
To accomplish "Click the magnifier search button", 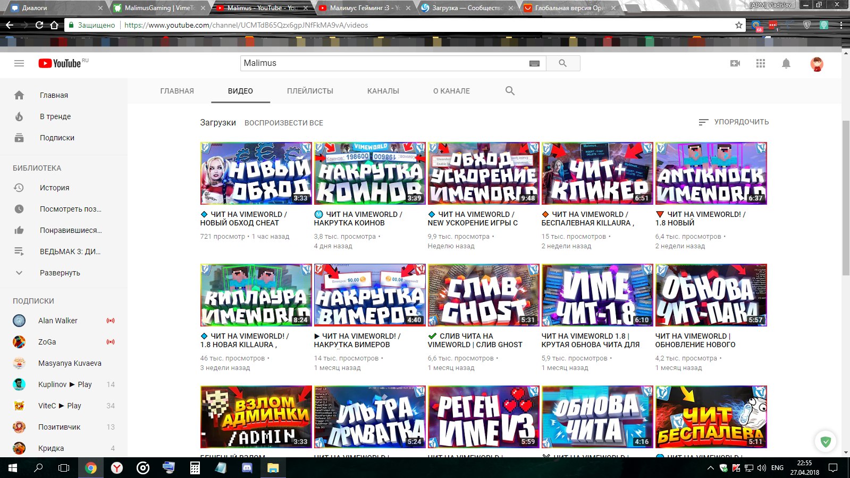I will pyautogui.click(x=563, y=63).
